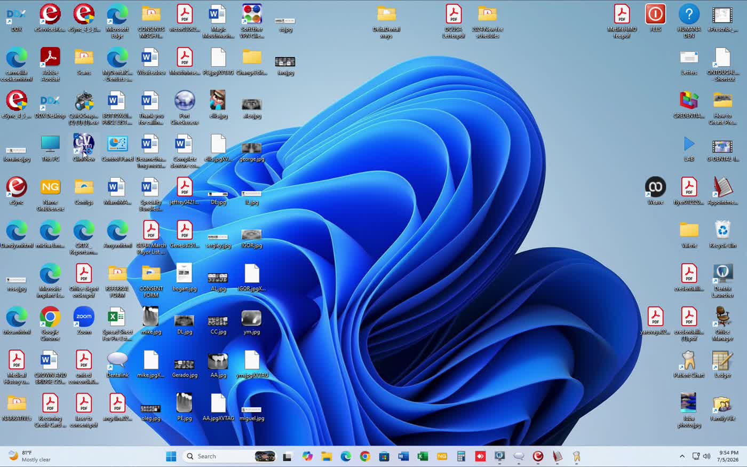Open the GEHA March Payor List PDF

[x=151, y=238]
